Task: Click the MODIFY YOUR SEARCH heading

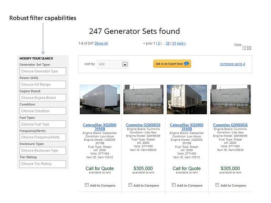Action: coord(36,58)
